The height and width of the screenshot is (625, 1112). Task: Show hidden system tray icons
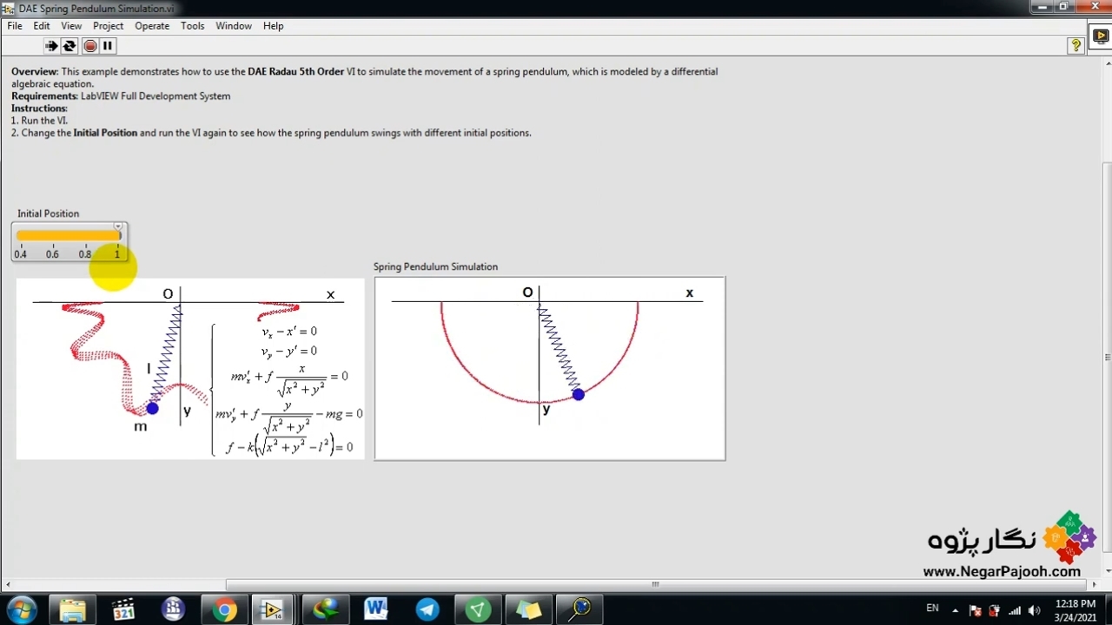point(955,609)
